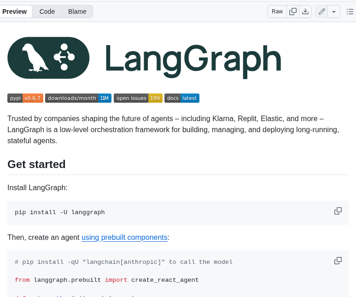356x297 pixels.
Task: Open the downloads/month 11M badge
Action: 78,98
